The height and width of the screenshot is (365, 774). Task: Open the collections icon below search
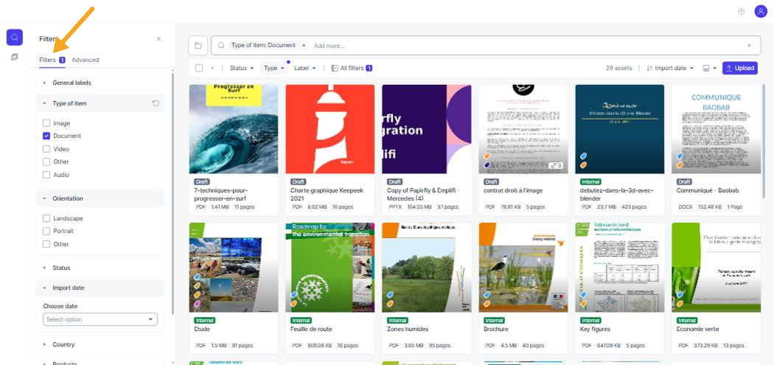[x=15, y=58]
